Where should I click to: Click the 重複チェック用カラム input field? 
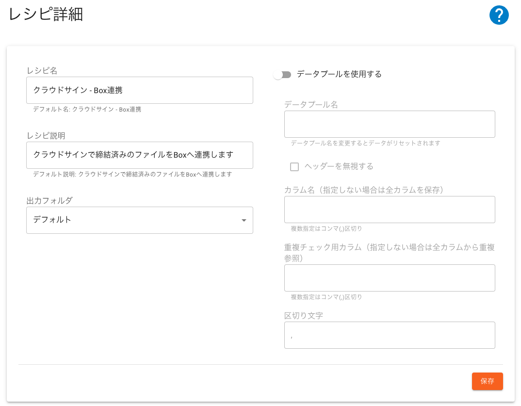pyautogui.click(x=390, y=278)
